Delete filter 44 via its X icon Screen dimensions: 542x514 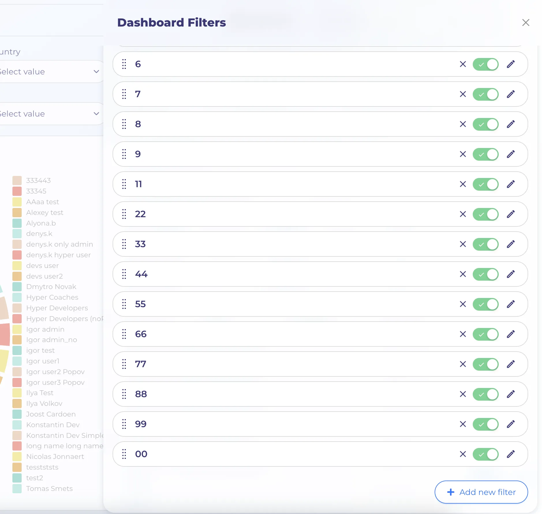(463, 274)
